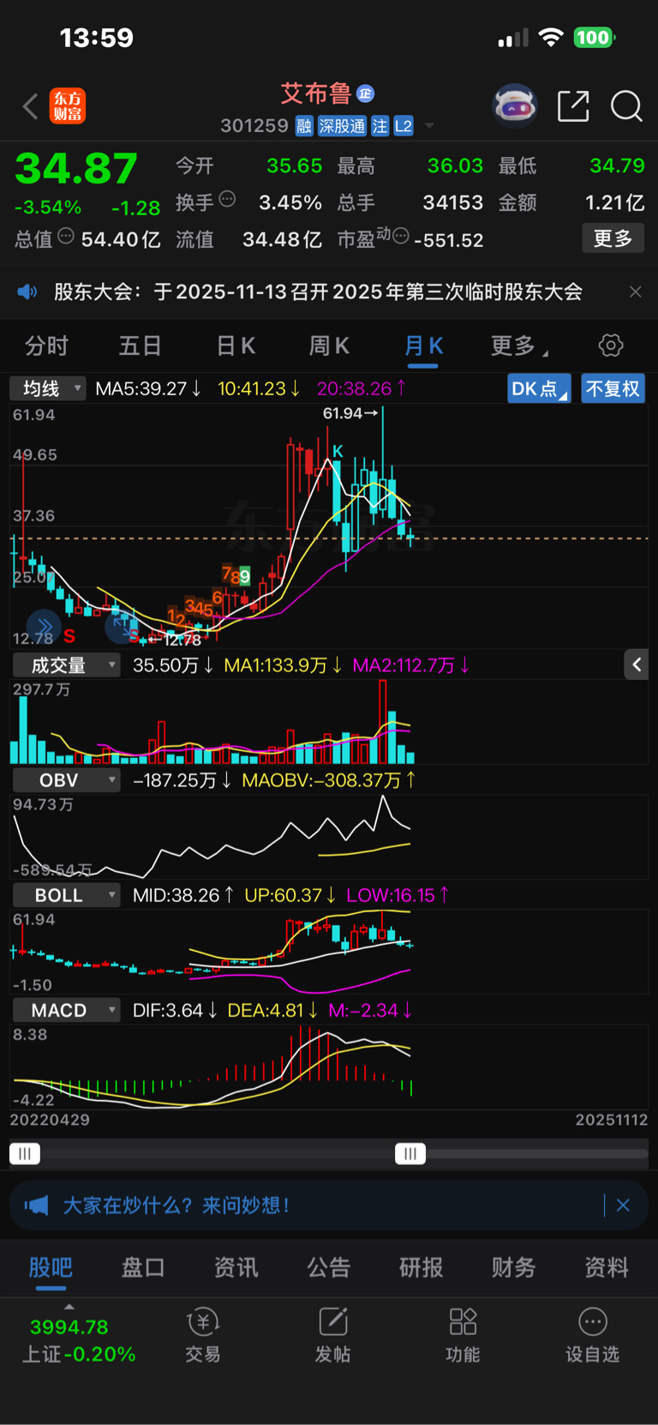Open the BOLL indicator dropdown
Image resolution: width=658 pixels, height=1425 pixels.
pos(66,895)
